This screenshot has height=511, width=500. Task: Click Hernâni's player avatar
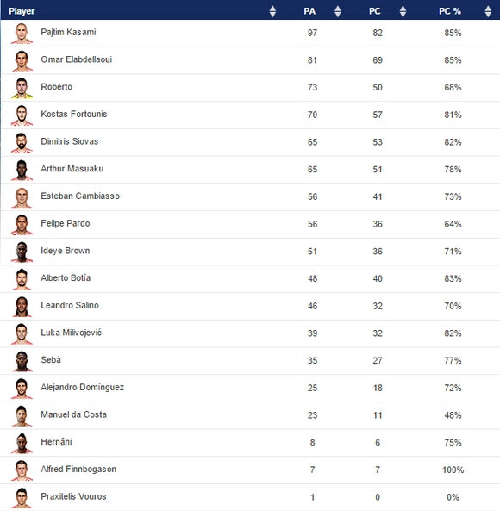point(22,443)
